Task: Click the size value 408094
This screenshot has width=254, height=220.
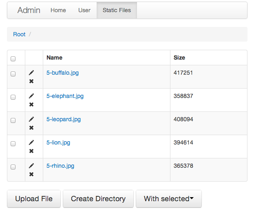Action: point(183,119)
